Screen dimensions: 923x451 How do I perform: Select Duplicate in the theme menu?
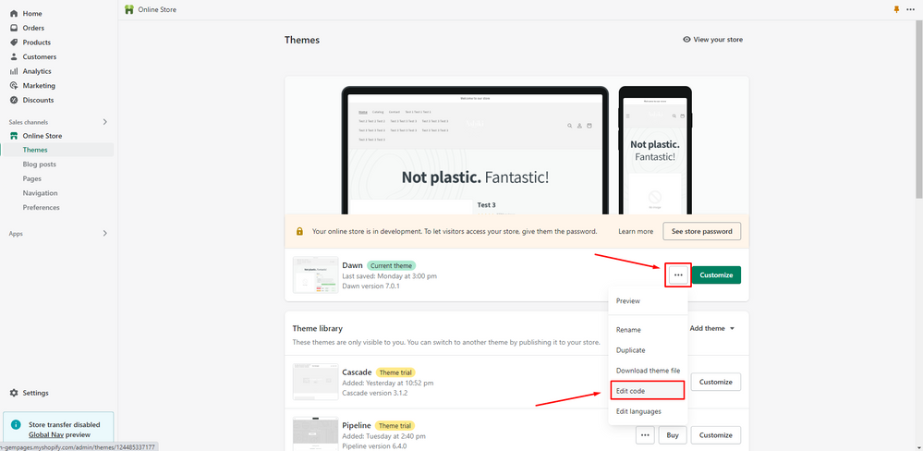coord(631,350)
